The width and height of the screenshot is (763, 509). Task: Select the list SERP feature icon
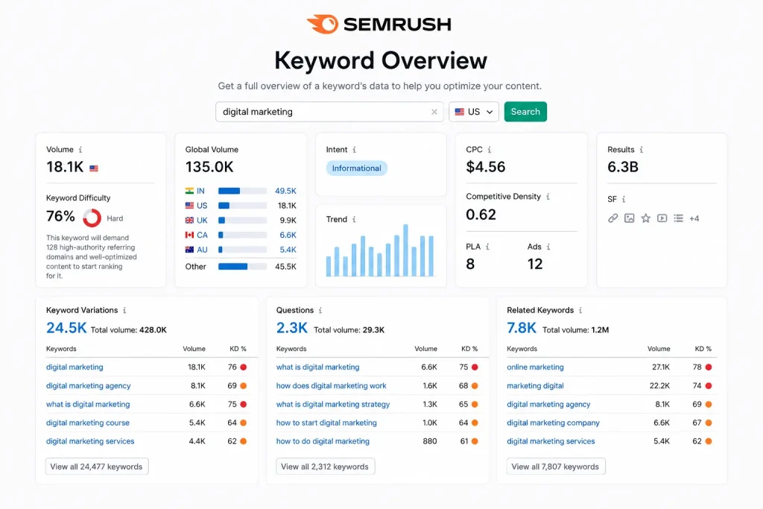[678, 218]
